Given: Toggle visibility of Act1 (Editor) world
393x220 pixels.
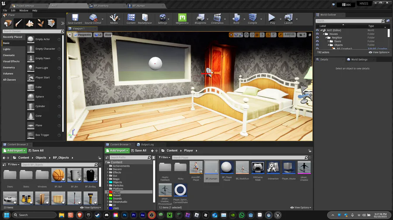Looking at the screenshot, I should 317,30.
